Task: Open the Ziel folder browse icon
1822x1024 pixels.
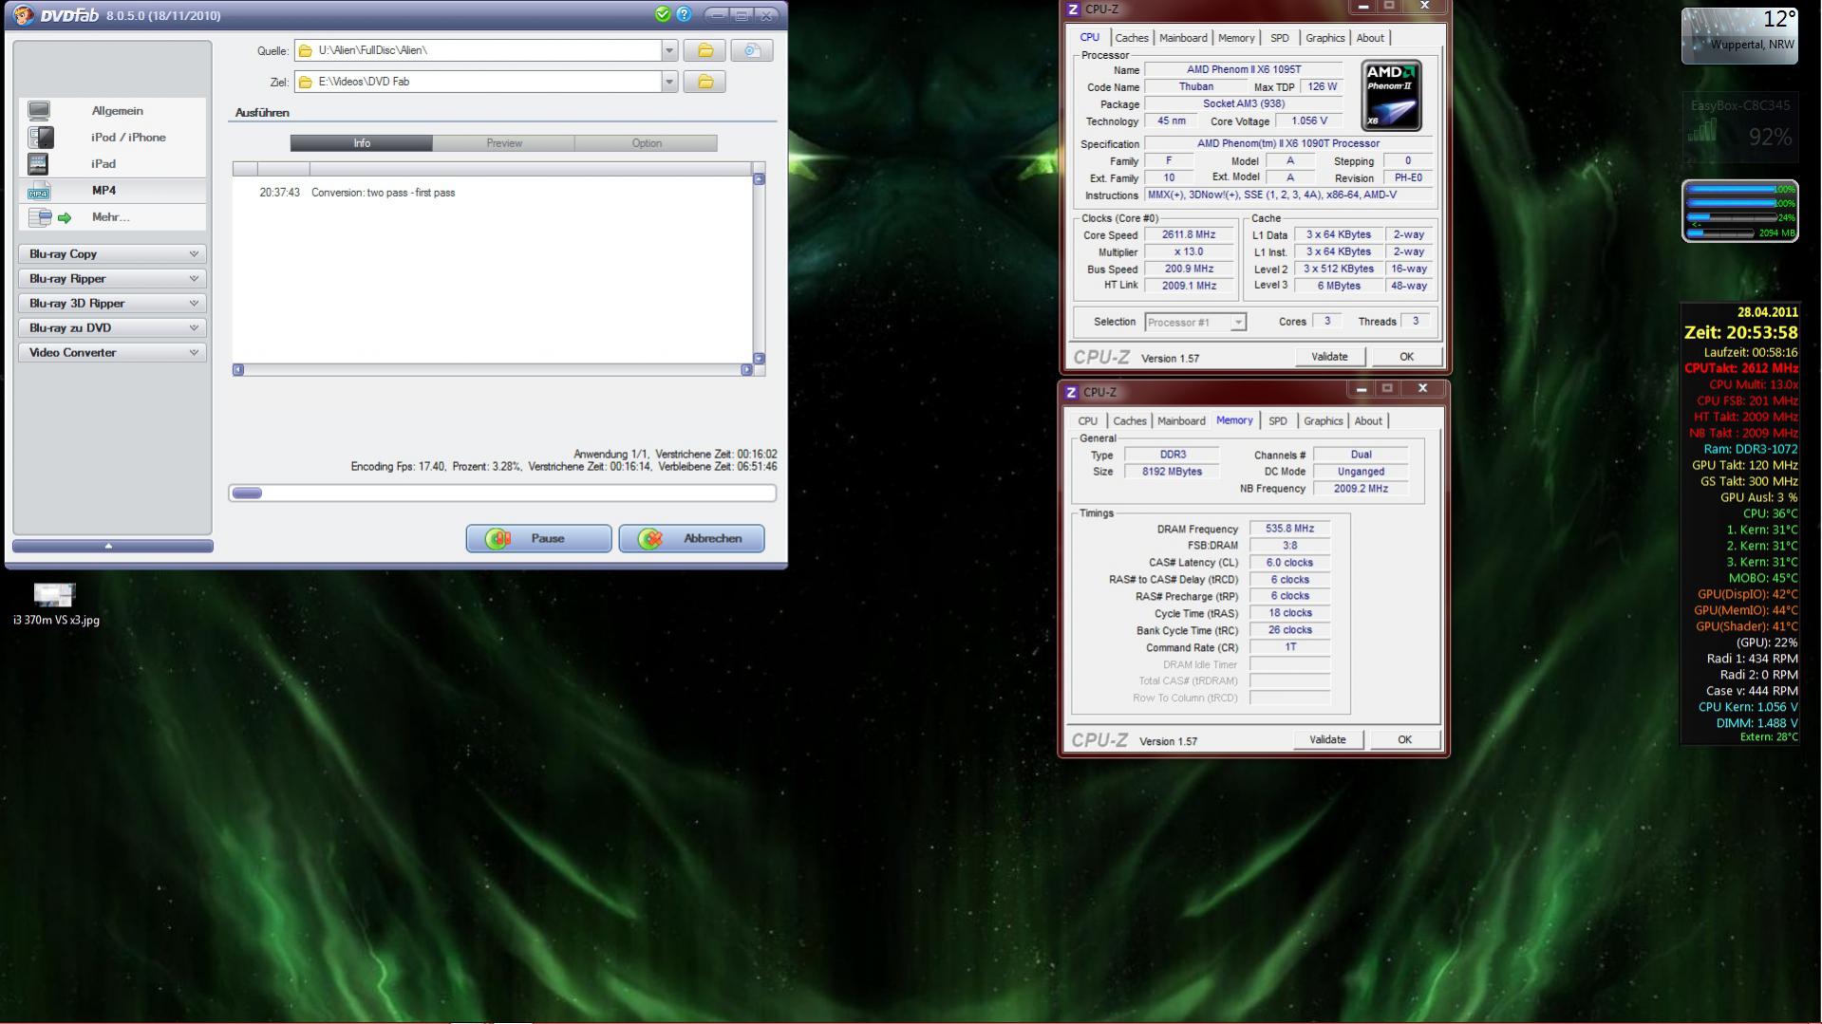Action: pos(705,82)
